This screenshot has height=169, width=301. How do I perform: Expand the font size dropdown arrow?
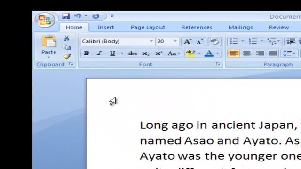coord(175,41)
